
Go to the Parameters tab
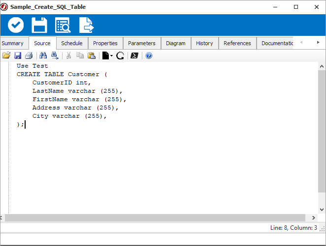click(142, 43)
